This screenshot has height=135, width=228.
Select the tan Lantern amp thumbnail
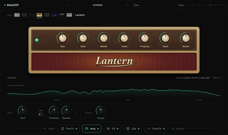(40, 15)
